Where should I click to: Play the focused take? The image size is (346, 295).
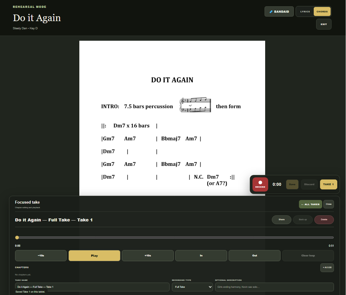click(x=94, y=256)
